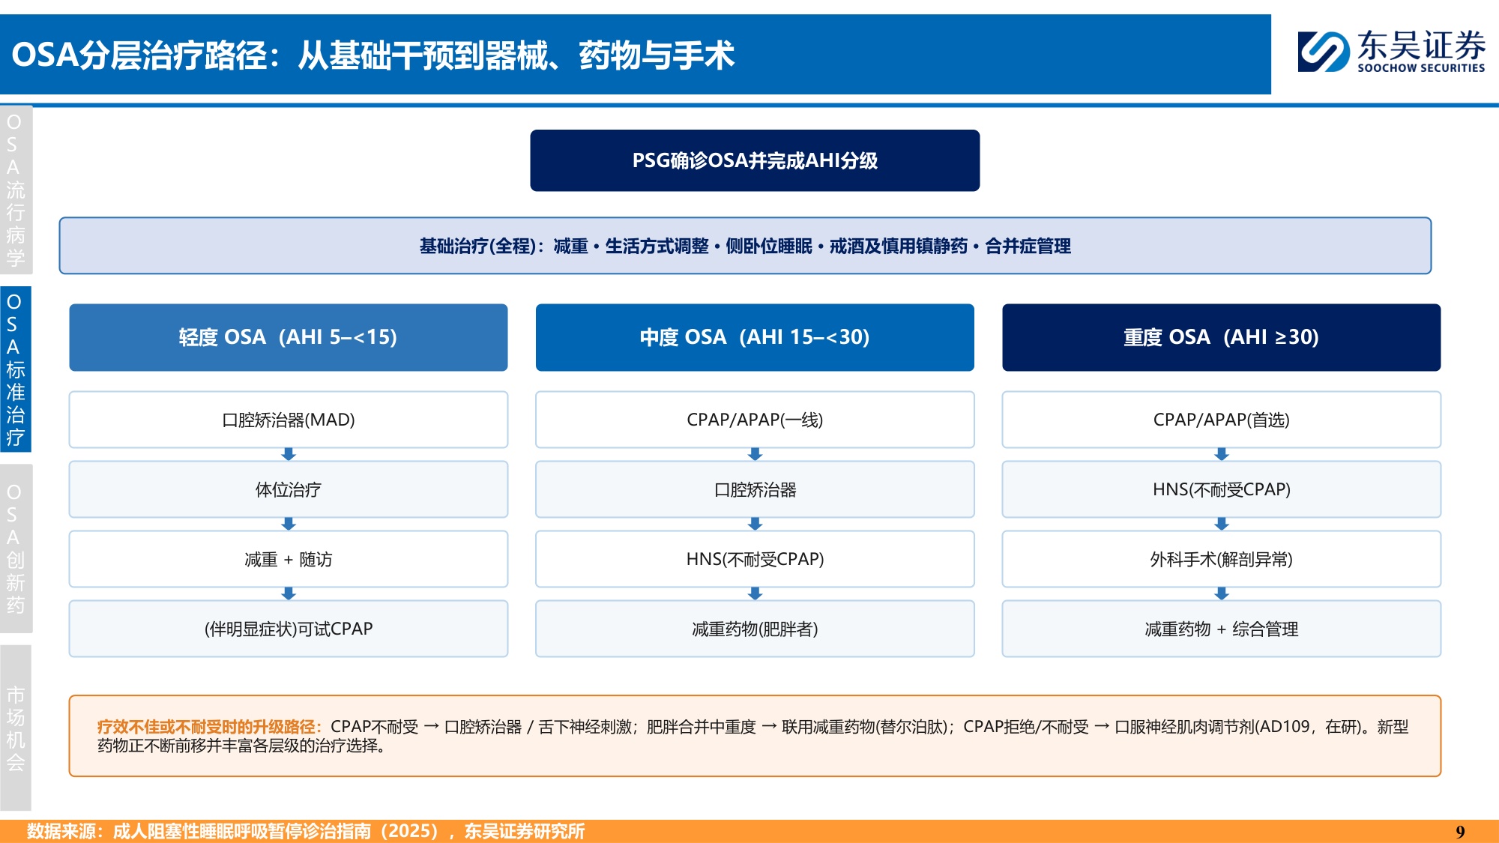
Task: Click HNS(不耐受CPAP) box under 中度 OSA
Action: [755, 559]
